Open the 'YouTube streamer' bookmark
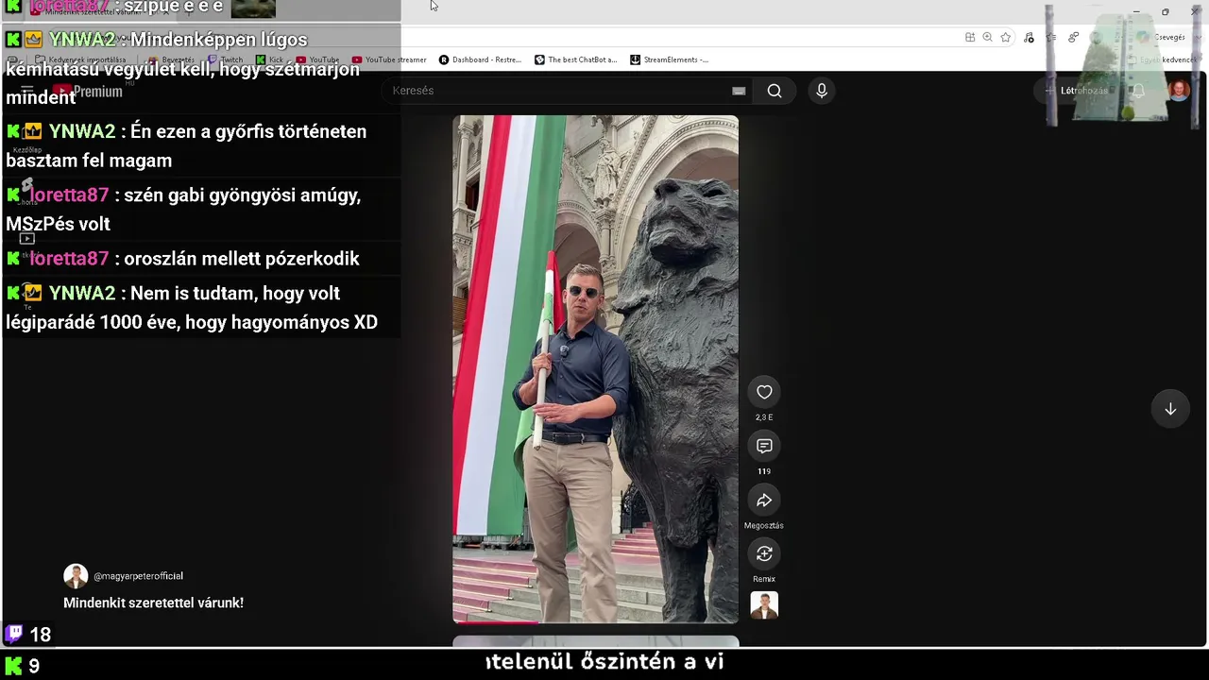 (389, 59)
